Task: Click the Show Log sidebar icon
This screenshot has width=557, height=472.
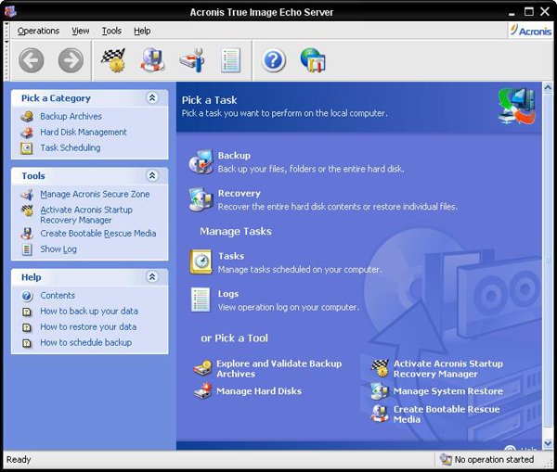Action: tap(27, 249)
